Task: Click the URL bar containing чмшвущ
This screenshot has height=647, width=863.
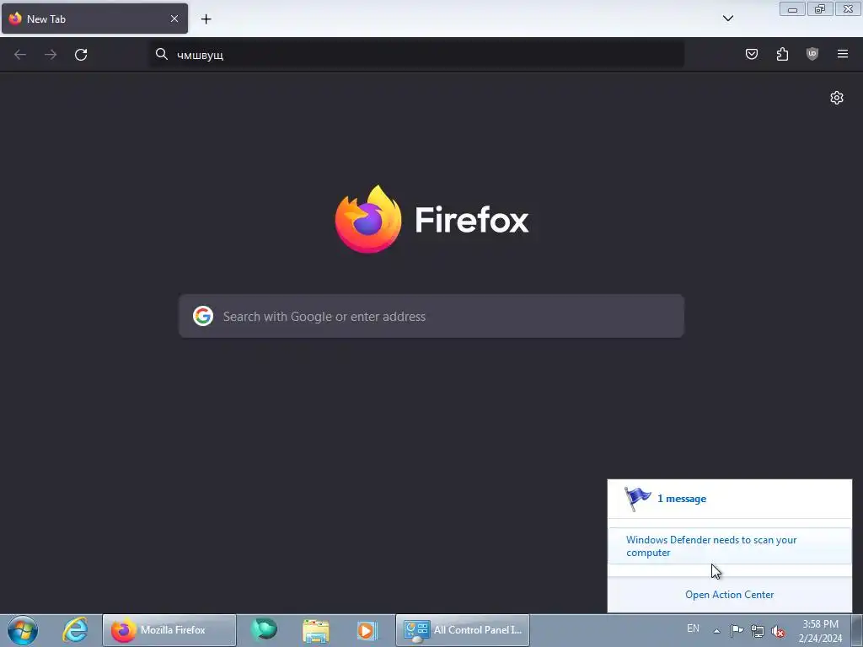Action: pos(416,55)
